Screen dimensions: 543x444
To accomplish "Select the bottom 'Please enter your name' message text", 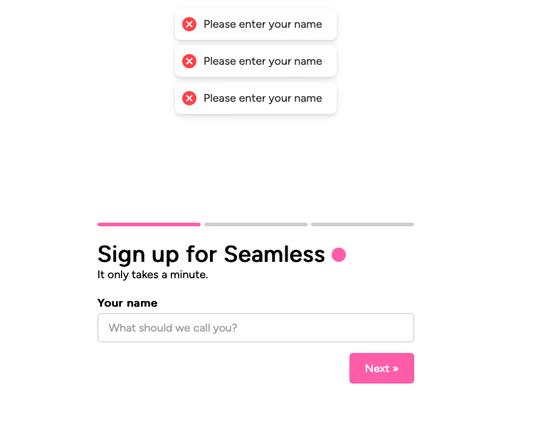I will point(263,98).
